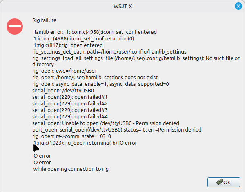
Task: Close the WSJT-X dialog window
Action: [x=238, y=6]
